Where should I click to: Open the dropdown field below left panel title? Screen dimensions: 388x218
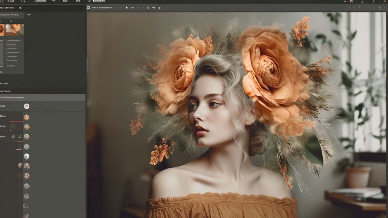tap(12, 15)
